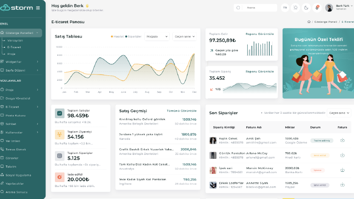Click Toplam Satışlar chart icon
Viewport: 354px width, 199px height.
60,113
